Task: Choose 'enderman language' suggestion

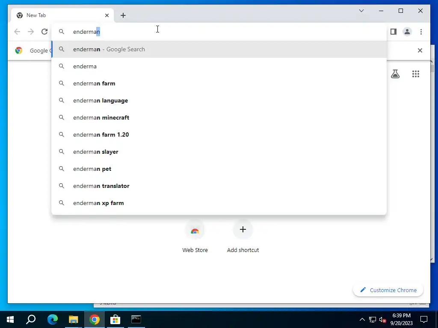Action: 219,100
